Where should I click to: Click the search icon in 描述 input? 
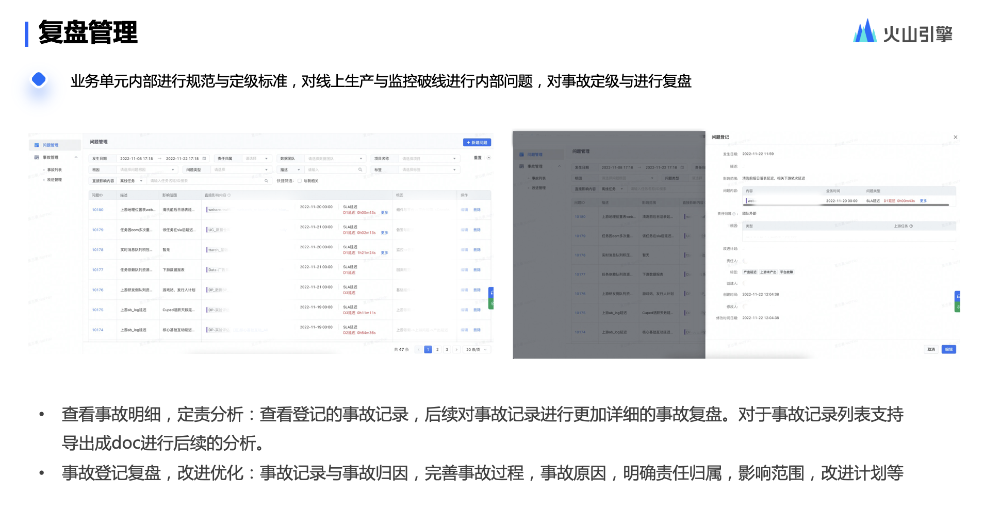coord(360,169)
